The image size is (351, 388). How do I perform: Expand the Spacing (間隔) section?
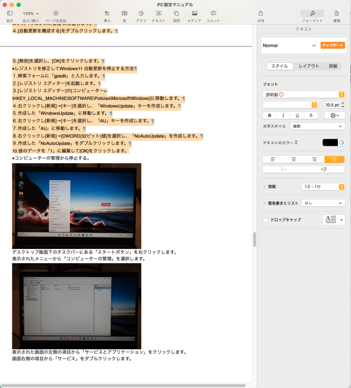pyautogui.click(x=264, y=187)
